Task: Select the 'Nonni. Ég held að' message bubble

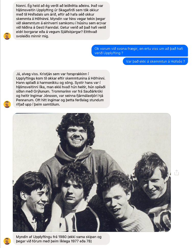Action: (61, 21)
